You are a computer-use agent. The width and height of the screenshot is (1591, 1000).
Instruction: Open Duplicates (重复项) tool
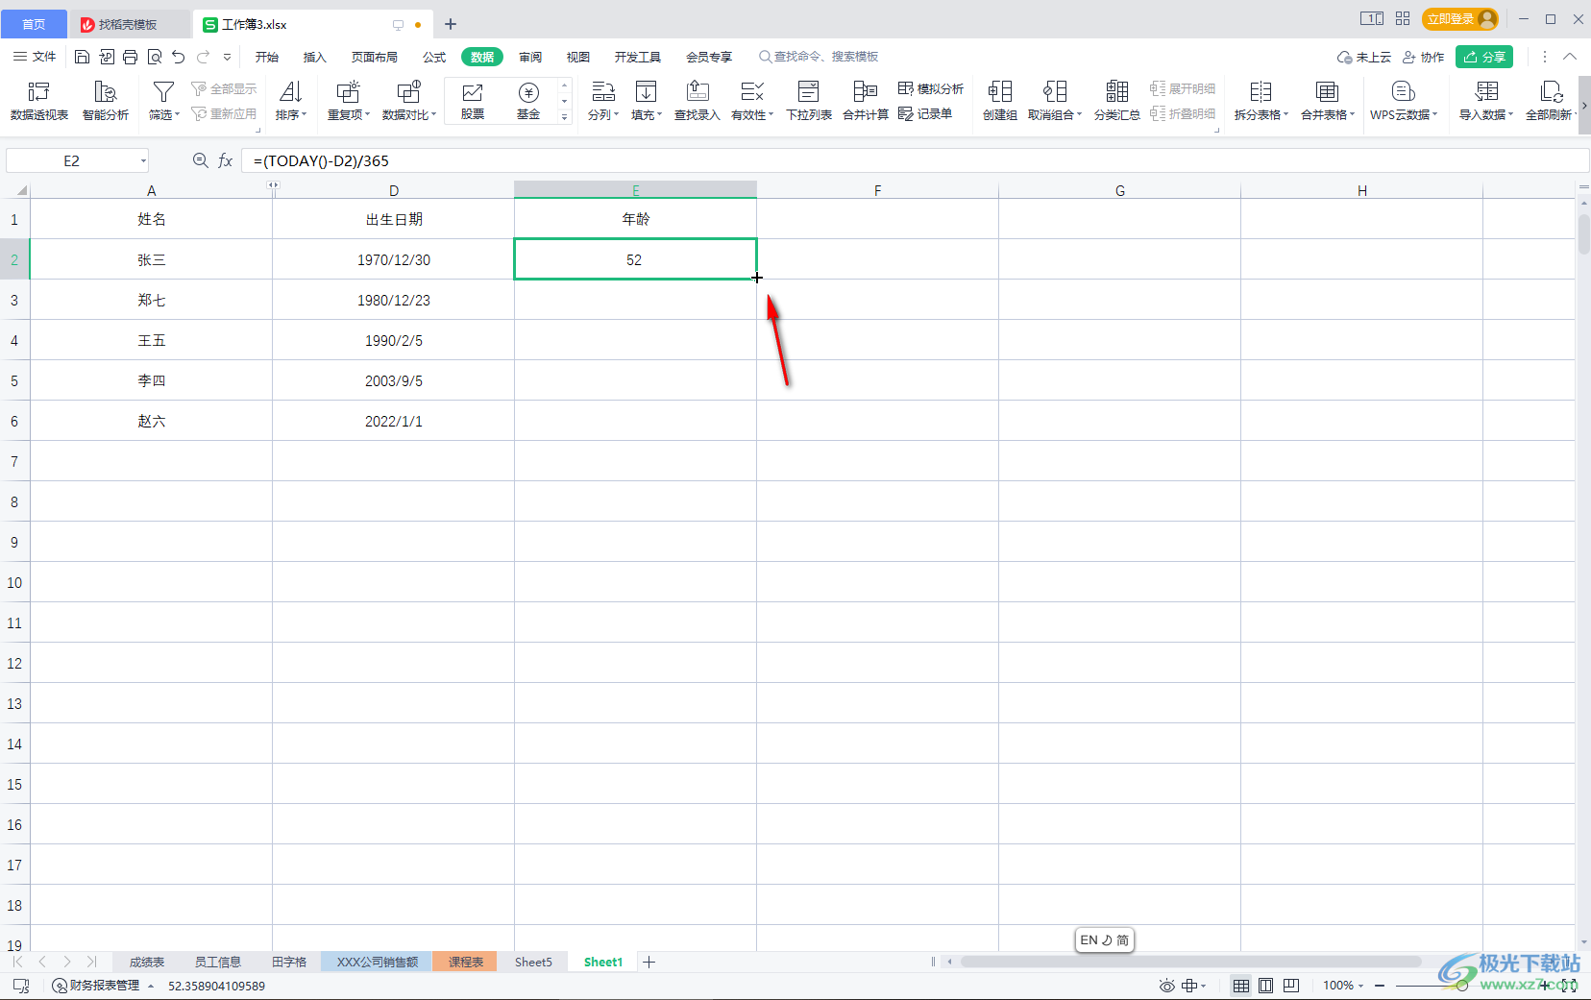point(348,101)
